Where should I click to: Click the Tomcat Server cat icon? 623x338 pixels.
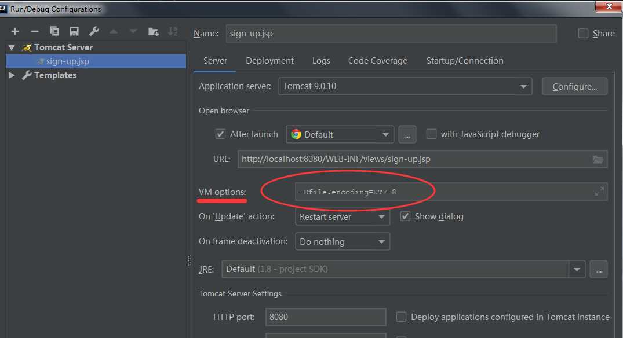coord(27,47)
